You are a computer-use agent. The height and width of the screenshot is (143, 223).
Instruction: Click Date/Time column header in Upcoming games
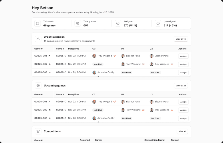coord(74,94)
